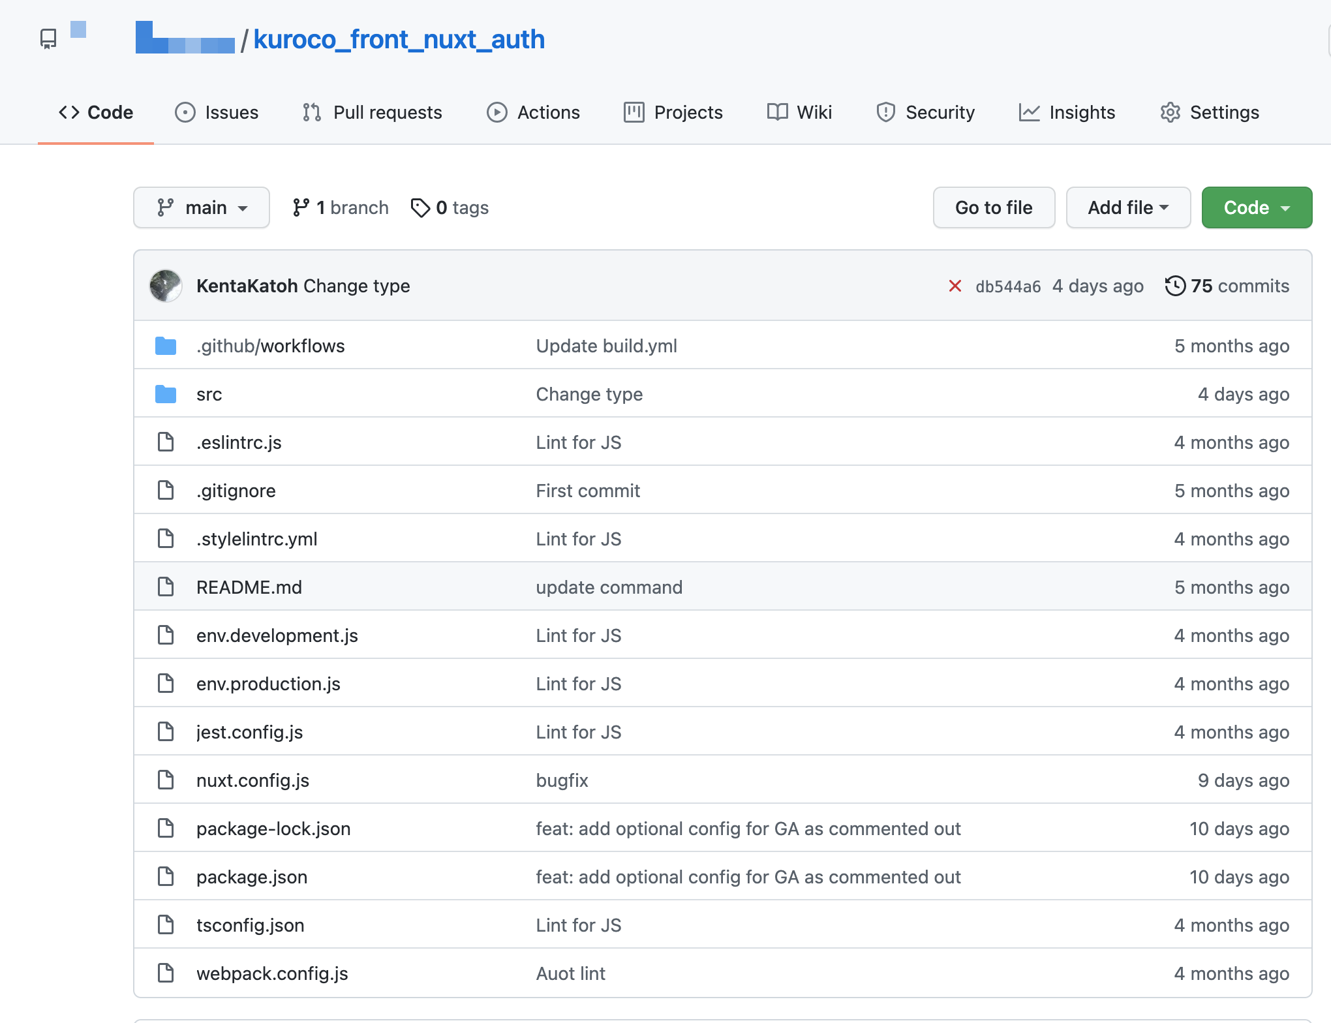This screenshot has width=1331, height=1023.
Task: Click the tags label icon
Action: pos(420,207)
